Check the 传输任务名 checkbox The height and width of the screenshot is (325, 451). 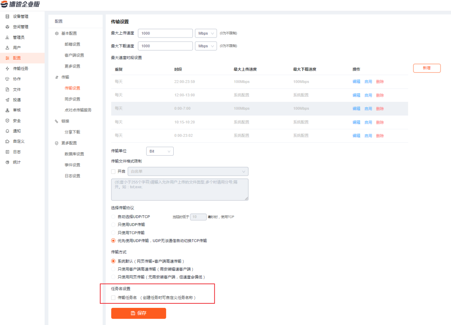pyautogui.click(x=114, y=297)
